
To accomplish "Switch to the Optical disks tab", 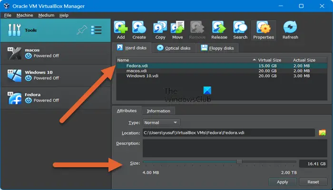I will (174, 48).
